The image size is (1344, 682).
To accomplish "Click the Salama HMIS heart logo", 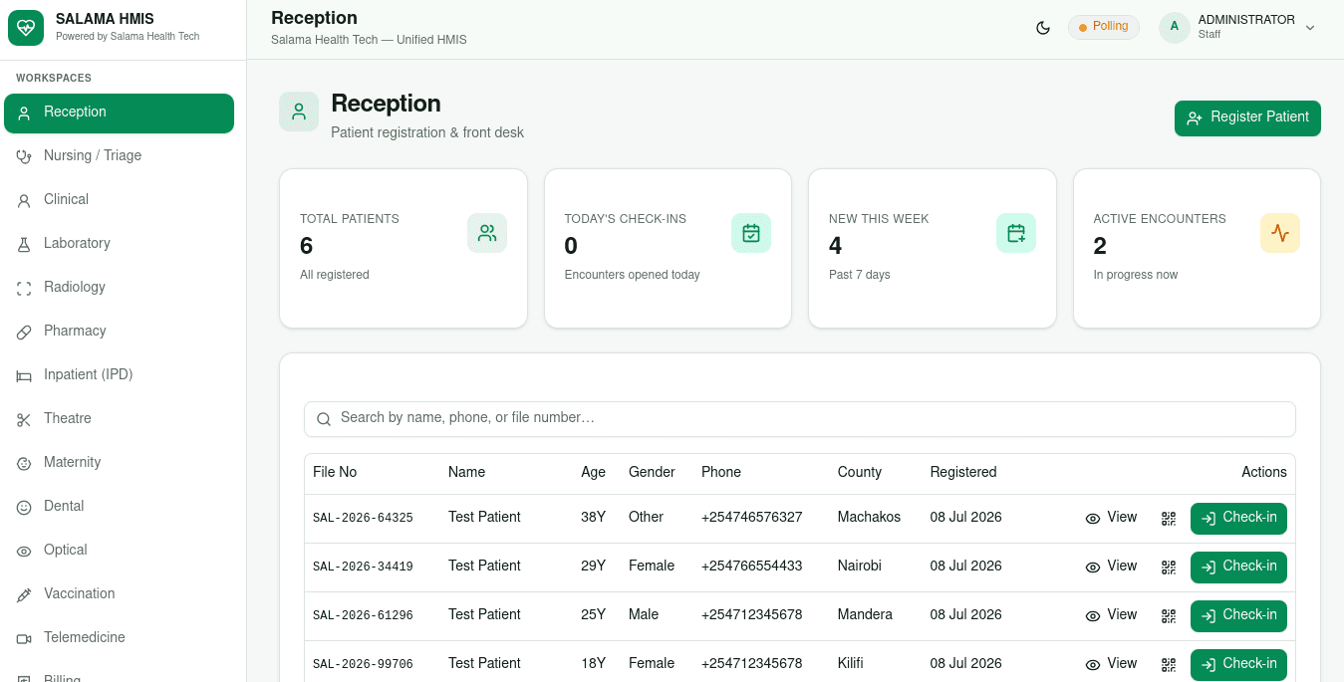I will click(x=26, y=28).
